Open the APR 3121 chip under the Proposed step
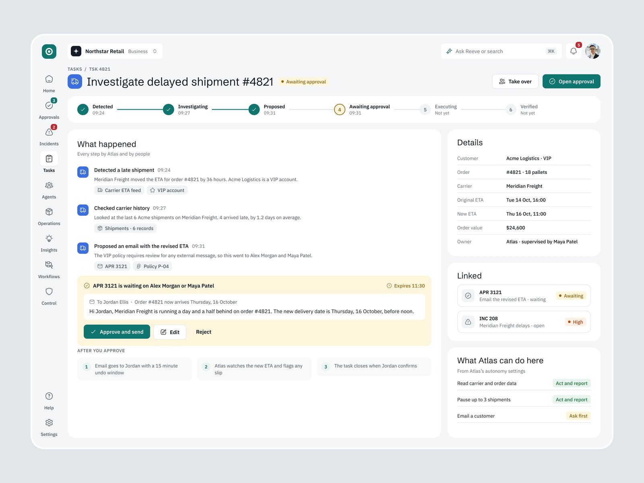644x483 pixels. coord(112,266)
